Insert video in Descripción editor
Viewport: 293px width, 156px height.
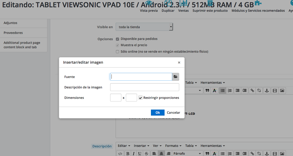pos(275,154)
